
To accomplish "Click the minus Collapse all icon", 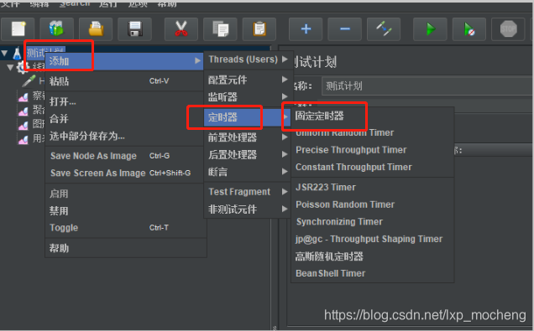I will [344, 28].
